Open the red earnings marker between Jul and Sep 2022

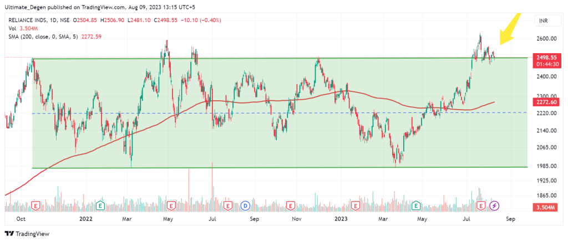227,206
